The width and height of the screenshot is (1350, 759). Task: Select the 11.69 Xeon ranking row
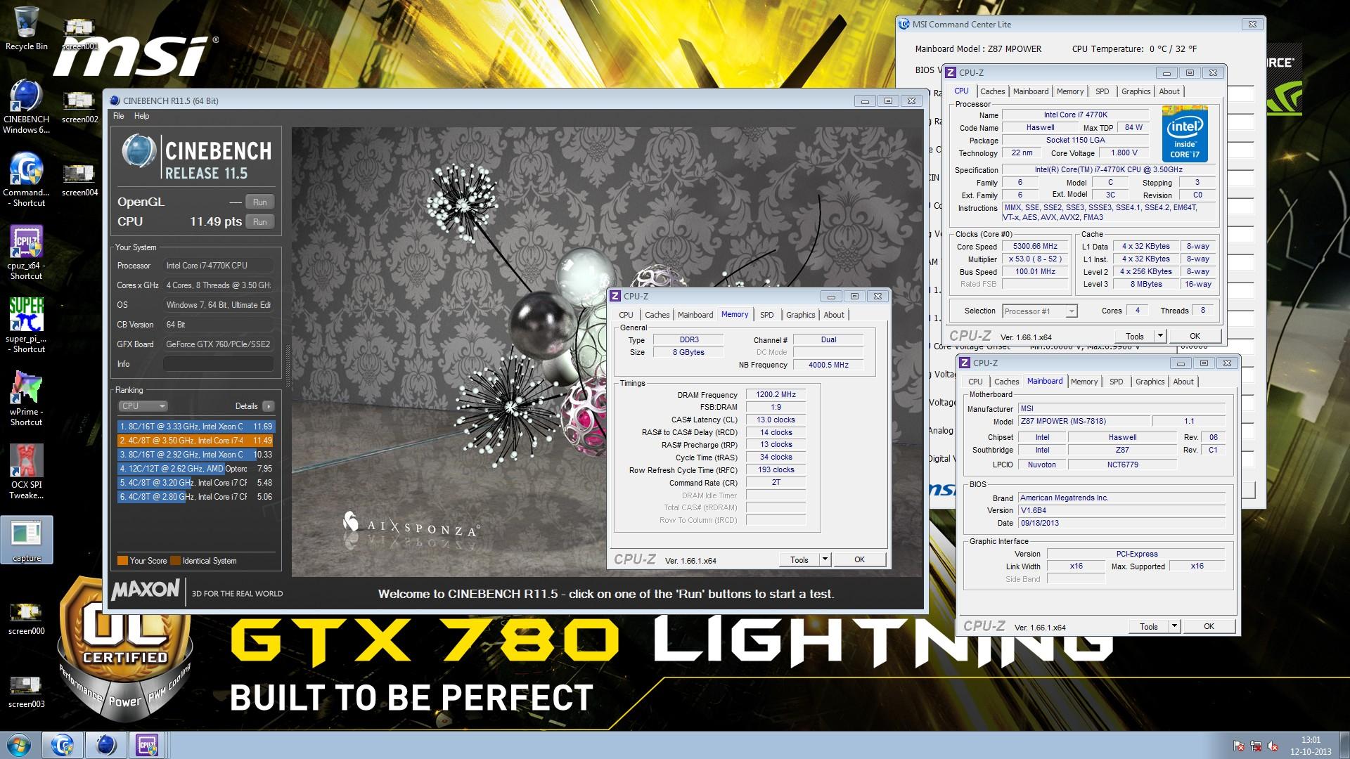pos(195,427)
